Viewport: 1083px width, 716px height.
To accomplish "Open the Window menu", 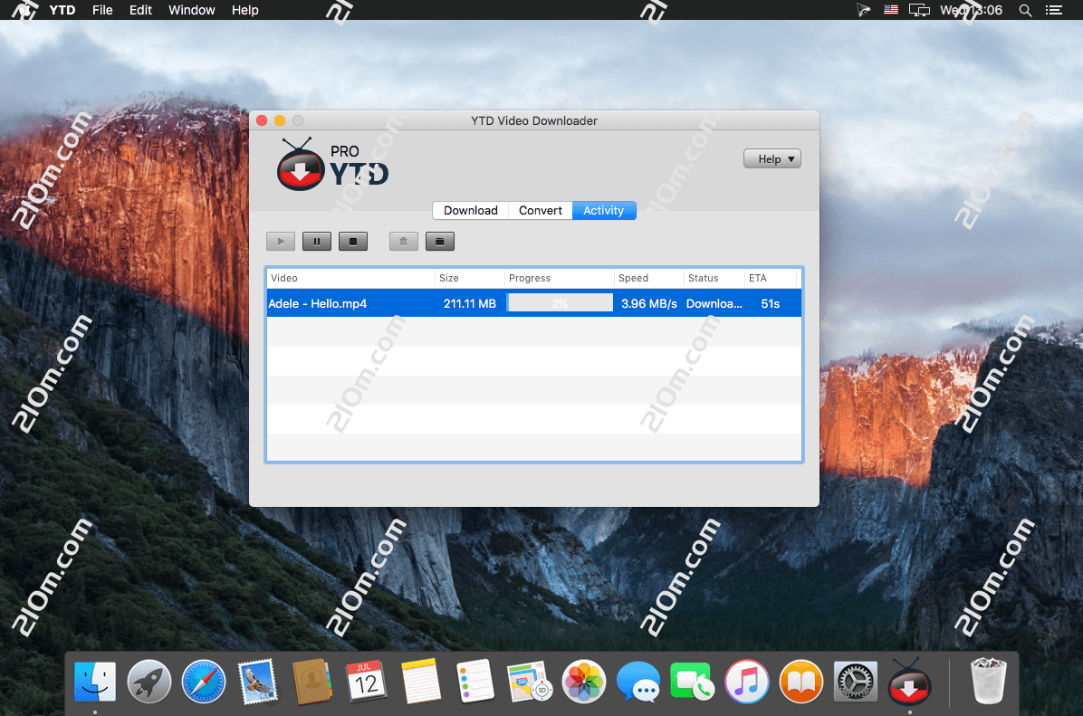I will click(x=191, y=10).
